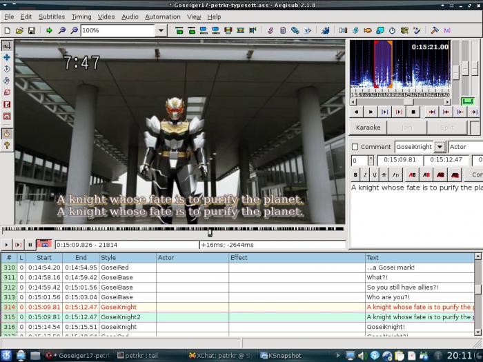The height and width of the screenshot is (362, 483).
Task: Cycle tag hiding mode icon
Action: pos(447,30)
